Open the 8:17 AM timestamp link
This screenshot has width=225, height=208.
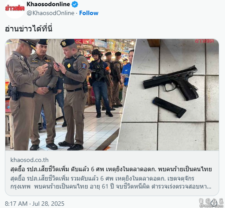[x=16, y=204]
